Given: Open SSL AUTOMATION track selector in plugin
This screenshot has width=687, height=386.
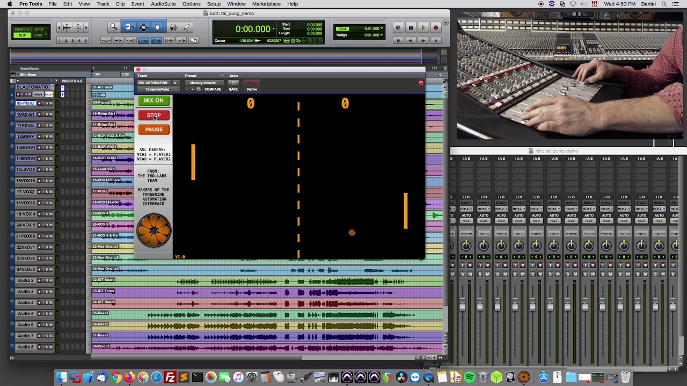Looking at the screenshot, I should (x=153, y=83).
